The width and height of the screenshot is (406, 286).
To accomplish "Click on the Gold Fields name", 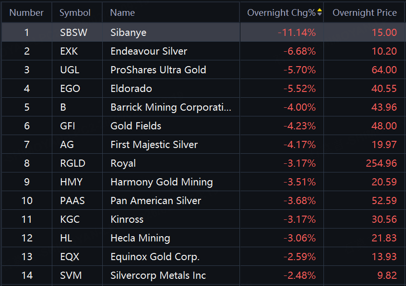I will [135, 126].
